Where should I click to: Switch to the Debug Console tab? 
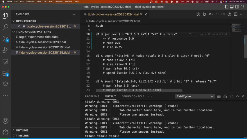click(x=133, y=96)
